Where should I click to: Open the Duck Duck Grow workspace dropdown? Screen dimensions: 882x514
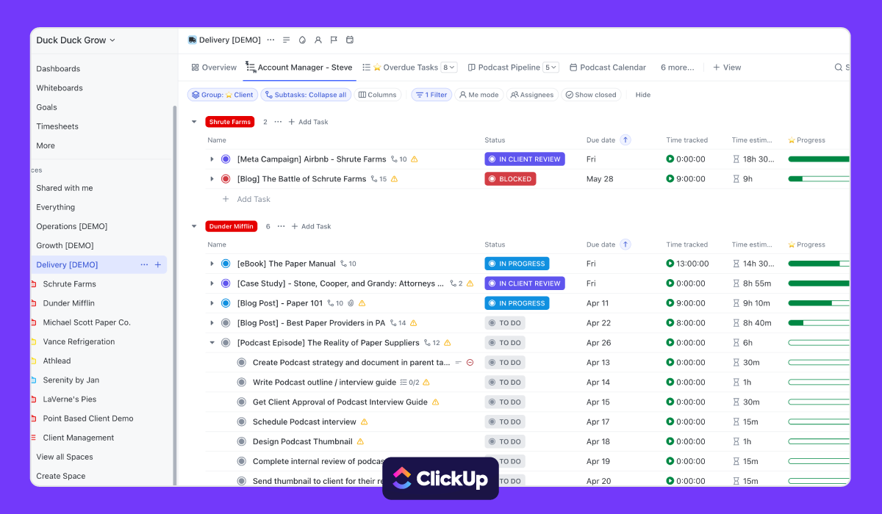76,40
